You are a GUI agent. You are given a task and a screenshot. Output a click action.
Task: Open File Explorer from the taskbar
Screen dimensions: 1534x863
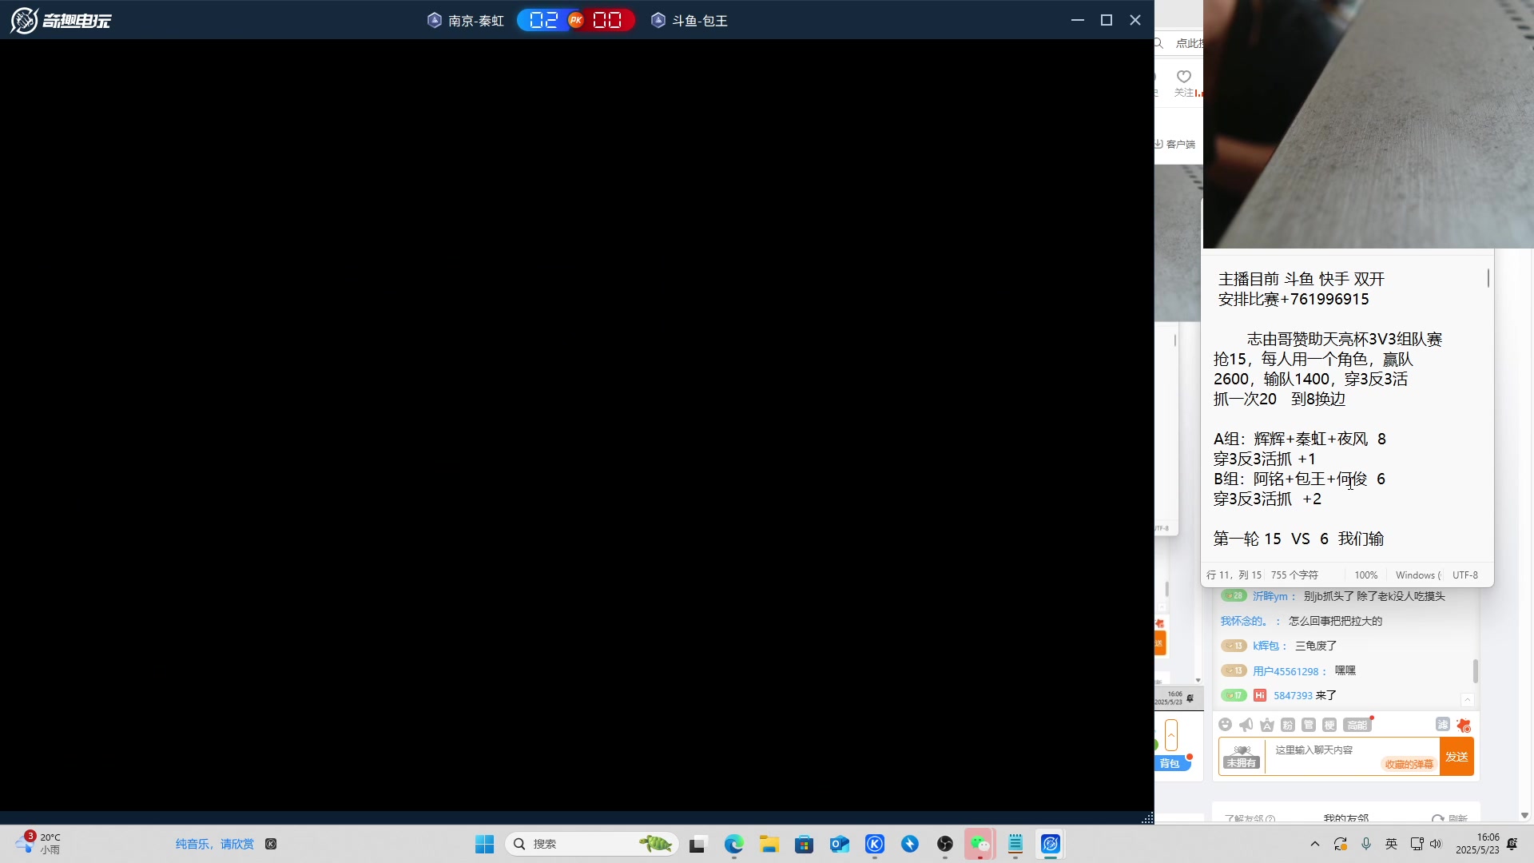[769, 844]
